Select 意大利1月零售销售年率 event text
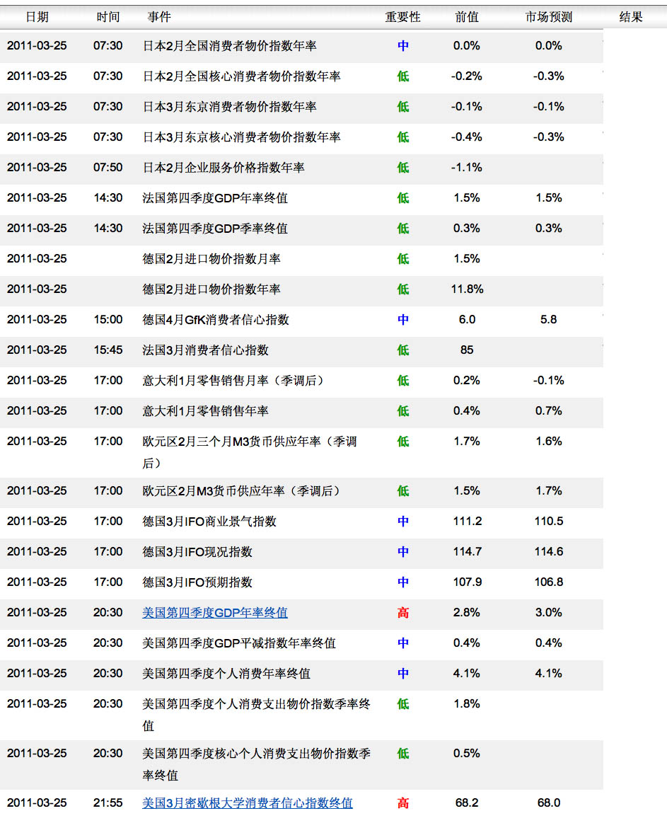The image size is (667, 823). tap(205, 411)
